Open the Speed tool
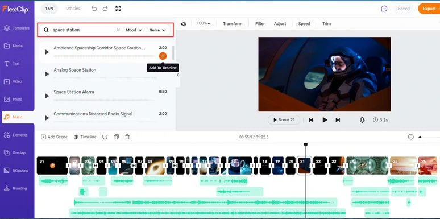Viewport: 440px width, 219px height. click(x=304, y=24)
